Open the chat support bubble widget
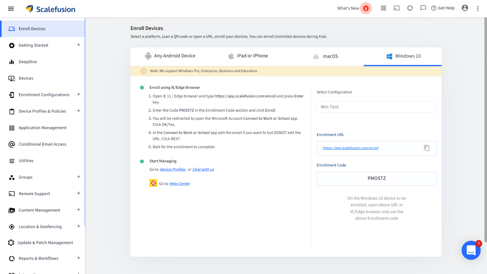 (x=471, y=251)
